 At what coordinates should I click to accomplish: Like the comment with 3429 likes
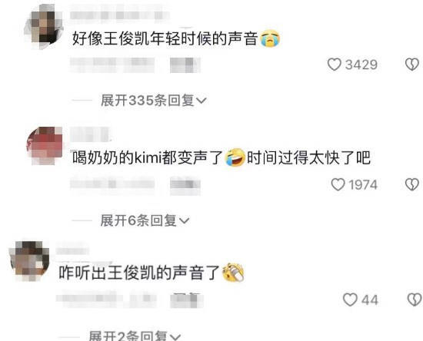pos(335,65)
